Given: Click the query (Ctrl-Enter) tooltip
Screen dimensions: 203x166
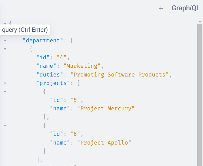Looking at the screenshot, I should [x=25, y=30].
